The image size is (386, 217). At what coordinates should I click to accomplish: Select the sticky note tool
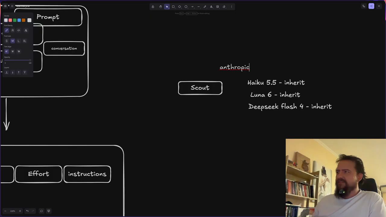tap(217, 7)
